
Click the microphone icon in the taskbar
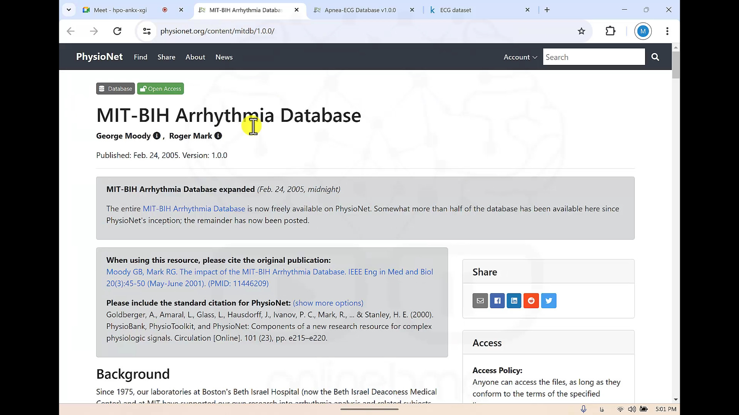[584, 409]
